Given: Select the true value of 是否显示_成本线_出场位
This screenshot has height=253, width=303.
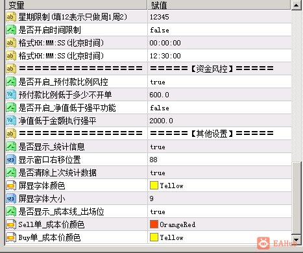Looking at the screenshot, I should (x=158, y=211).
